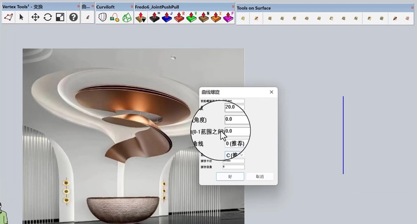Select blue Joint Push Pull (J) tool
This screenshot has height=224, width=417.
[x=167, y=17]
